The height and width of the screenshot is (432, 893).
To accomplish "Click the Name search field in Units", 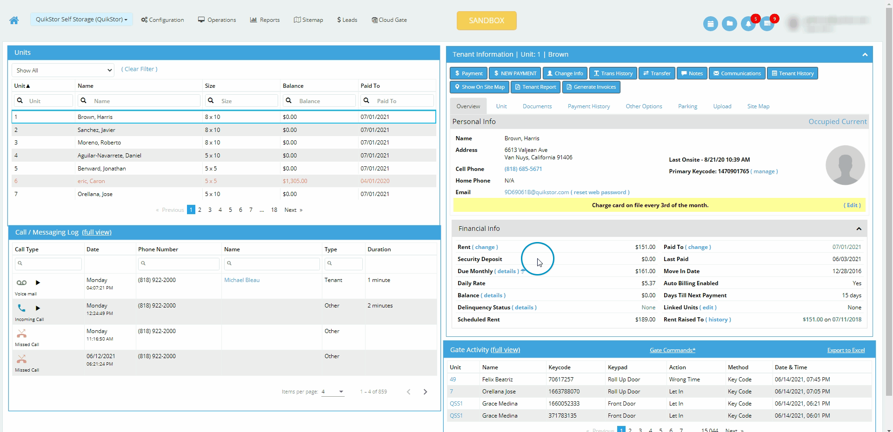I will [139, 101].
